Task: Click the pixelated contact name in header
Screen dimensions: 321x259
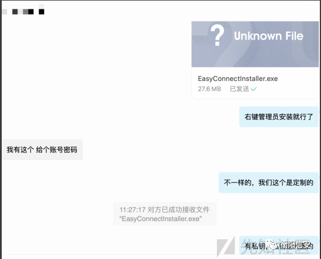Action: pos(23,10)
